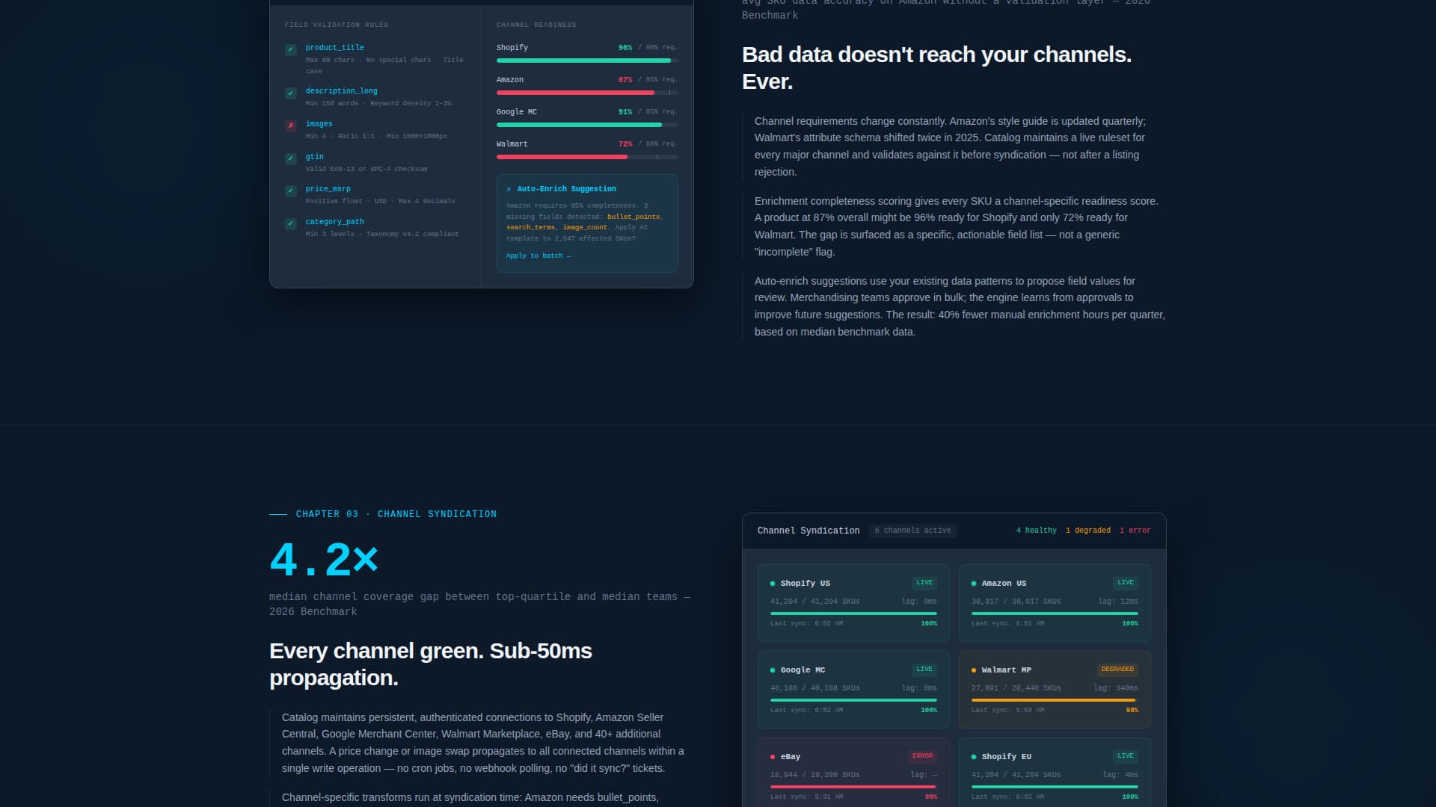This screenshot has height=807, width=1436.
Task: Open the Amazon US channel card
Action: (x=1055, y=603)
